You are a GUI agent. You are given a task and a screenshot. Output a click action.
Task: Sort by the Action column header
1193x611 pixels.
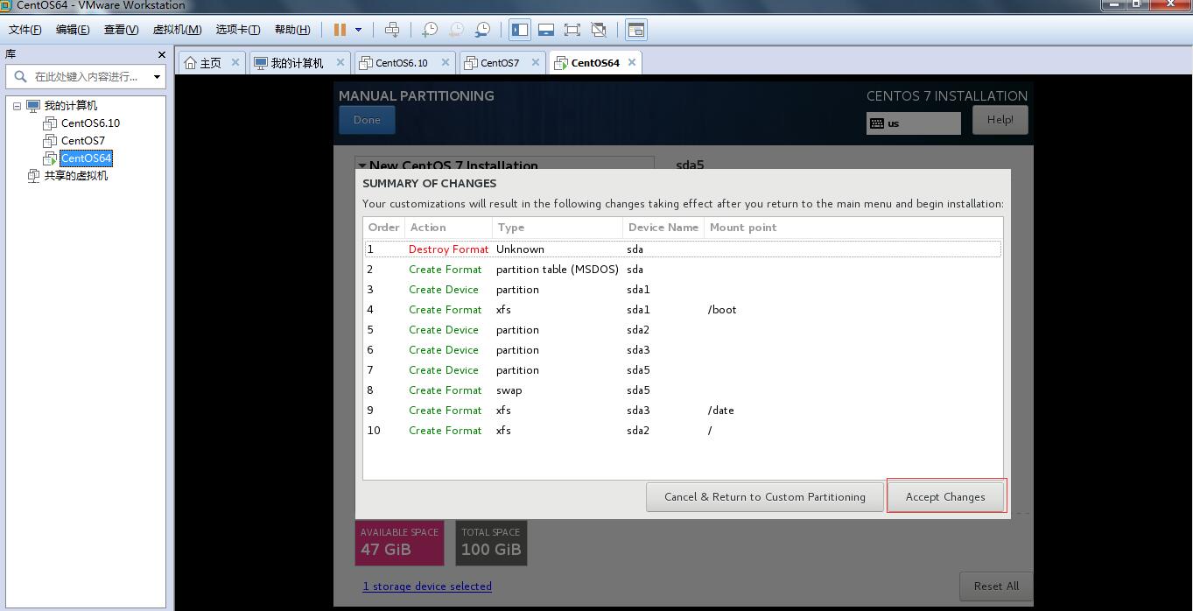pyautogui.click(x=448, y=228)
